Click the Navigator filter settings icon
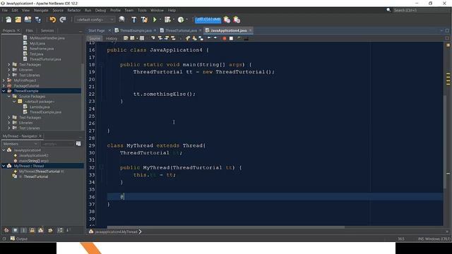The width and height of the screenshot is (452, 254). pyautogui.click(x=78, y=144)
